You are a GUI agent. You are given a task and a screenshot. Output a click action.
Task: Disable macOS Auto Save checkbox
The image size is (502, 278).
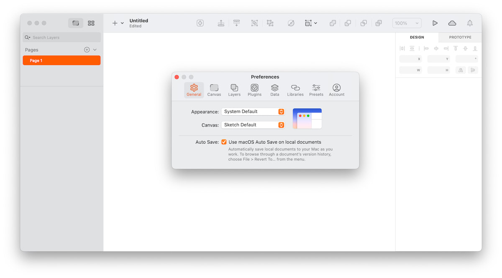click(224, 142)
